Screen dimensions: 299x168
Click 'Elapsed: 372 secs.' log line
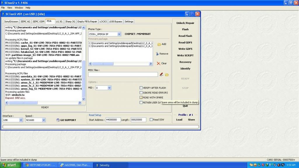pos(15,98)
